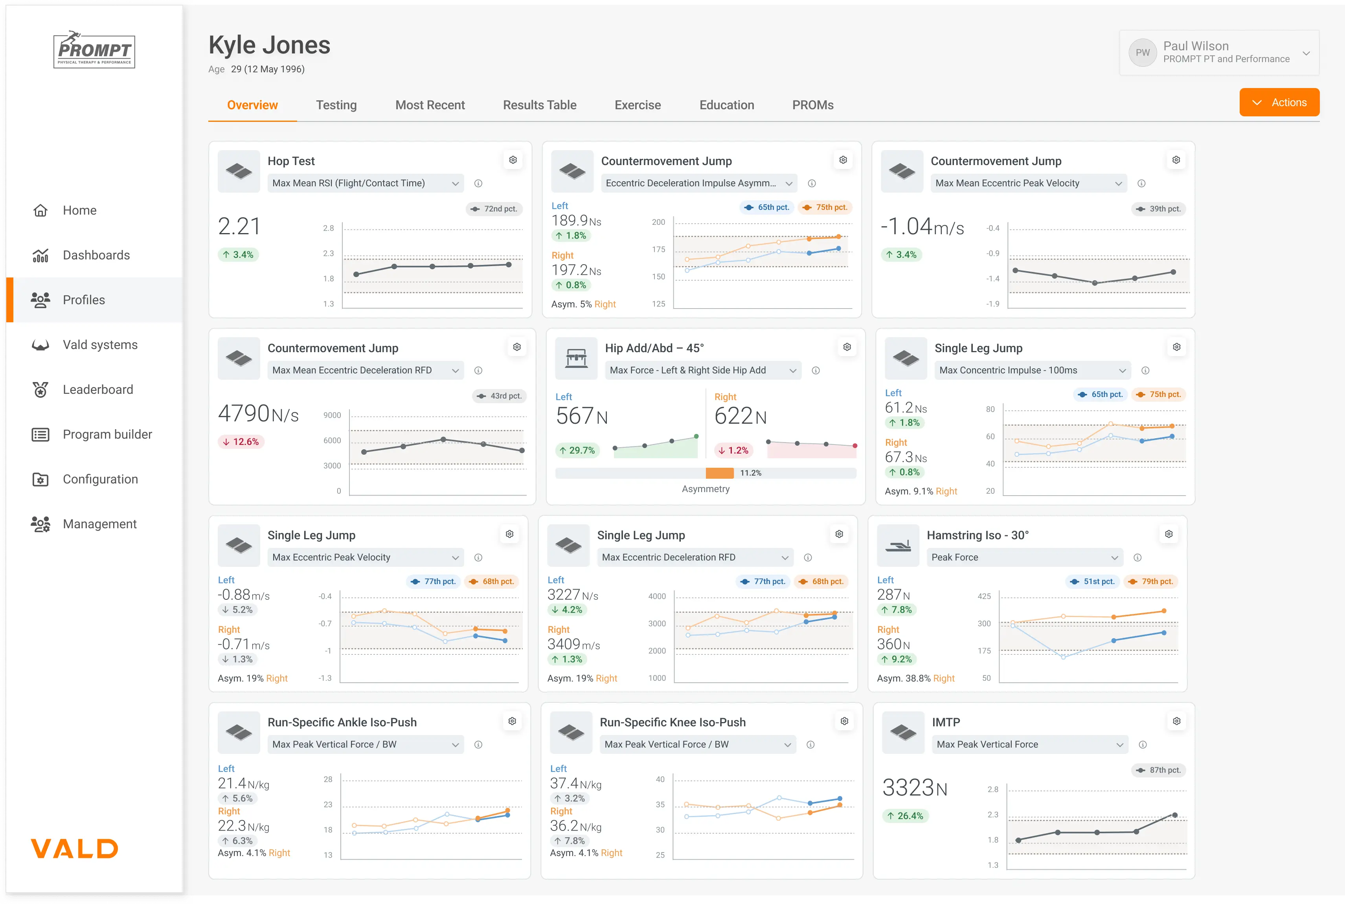Open Vald systems from the sidebar
1345x904 pixels.
pos(100,344)
